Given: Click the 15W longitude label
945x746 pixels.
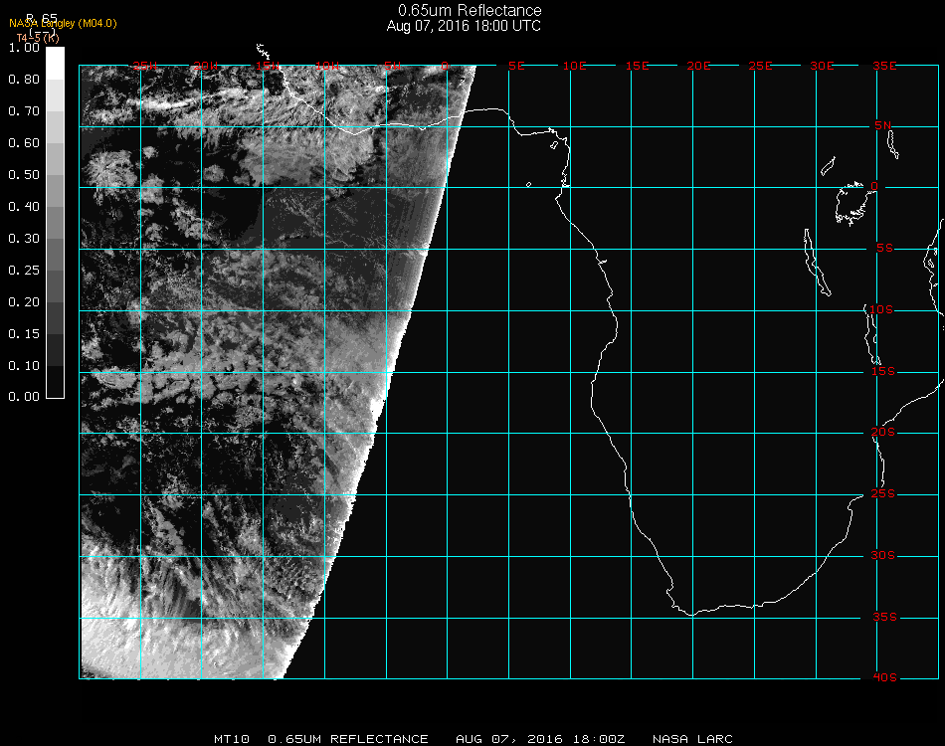Looking at the screenshot, I should click(267, 66).
